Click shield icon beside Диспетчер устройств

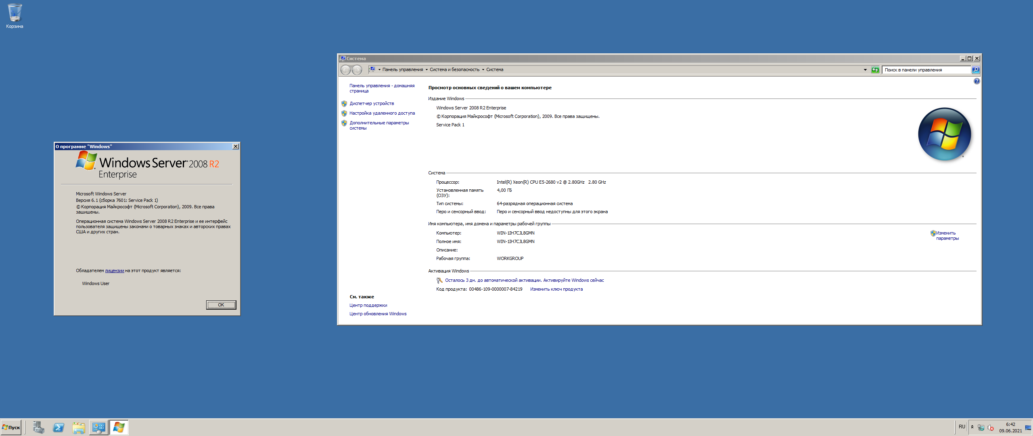click(x=344, y=104)
